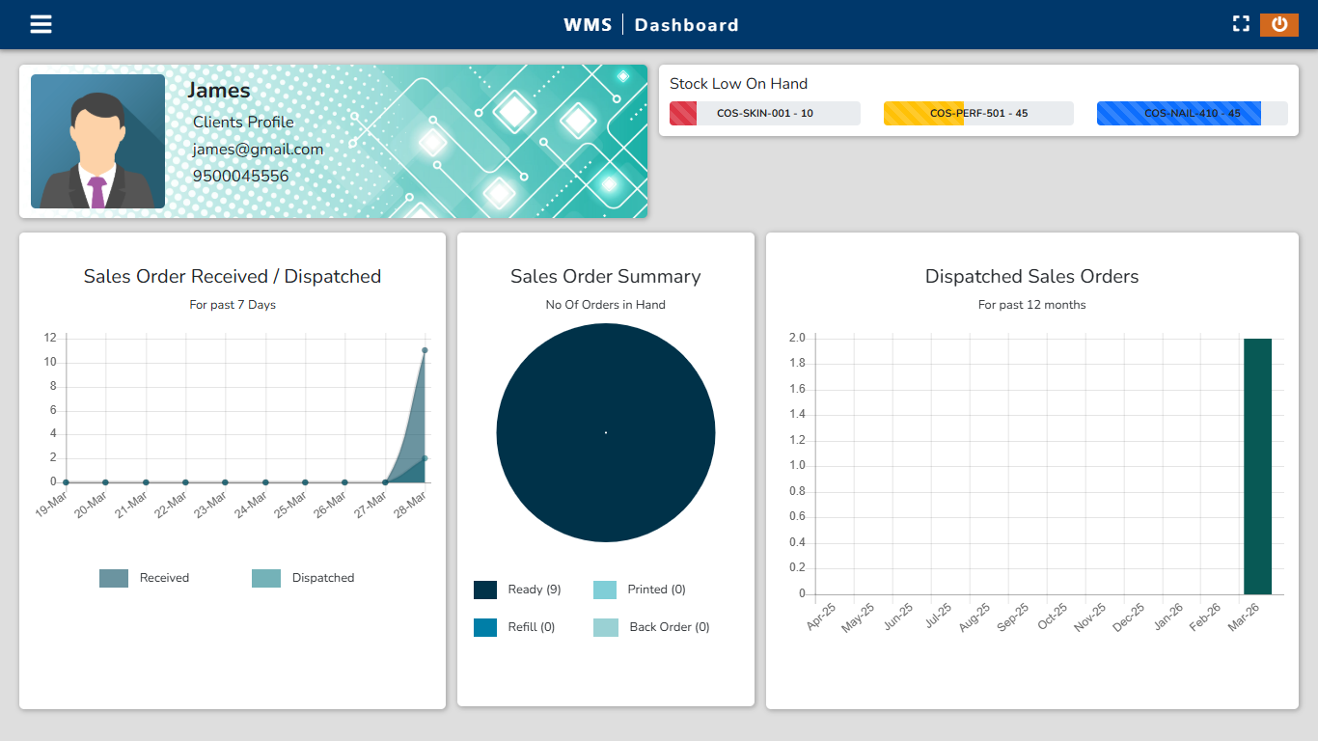
Task: Click the orange power logout button
Action: [x=1278, y=24]
